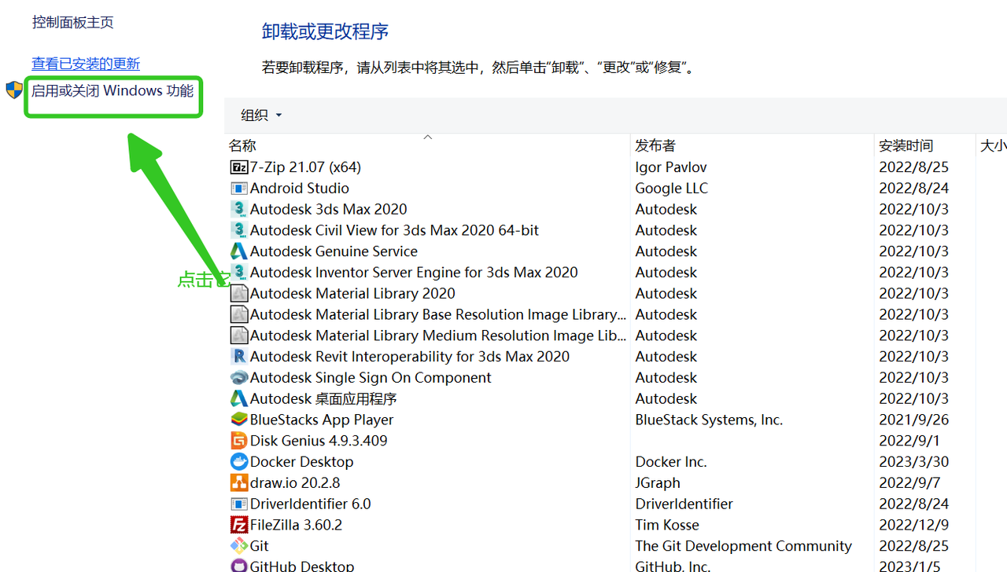This screenshot has width=1007, height=572.
Task: Click the BlueStacks App Player icon
Action: [239, 420]
